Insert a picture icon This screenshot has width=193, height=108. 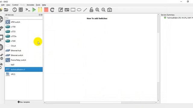(67, 10)
